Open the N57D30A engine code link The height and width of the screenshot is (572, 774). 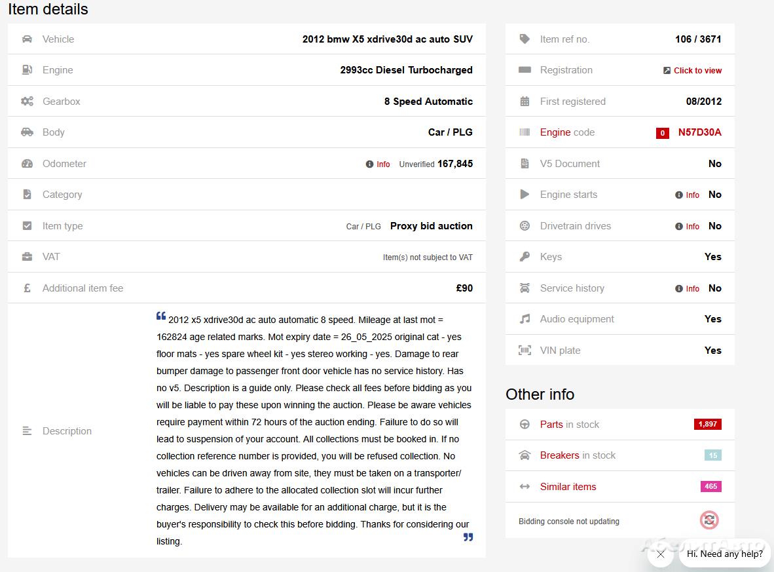(699, 132)
